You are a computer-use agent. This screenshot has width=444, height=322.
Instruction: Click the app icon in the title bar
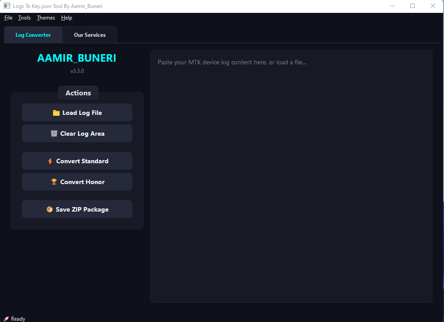tap(7, 6)
